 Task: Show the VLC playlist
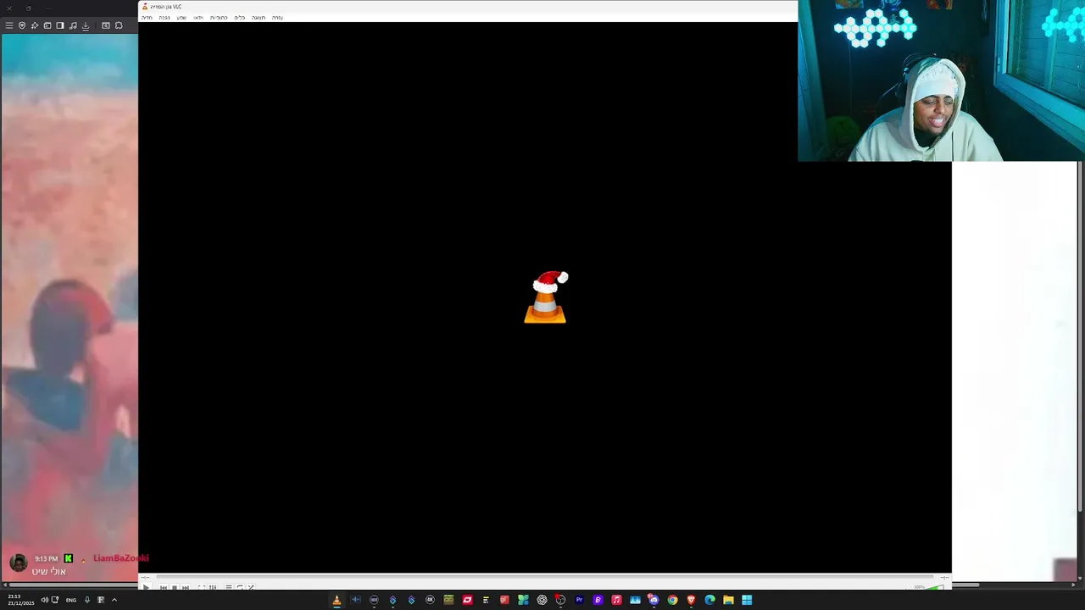pos(229,587)
